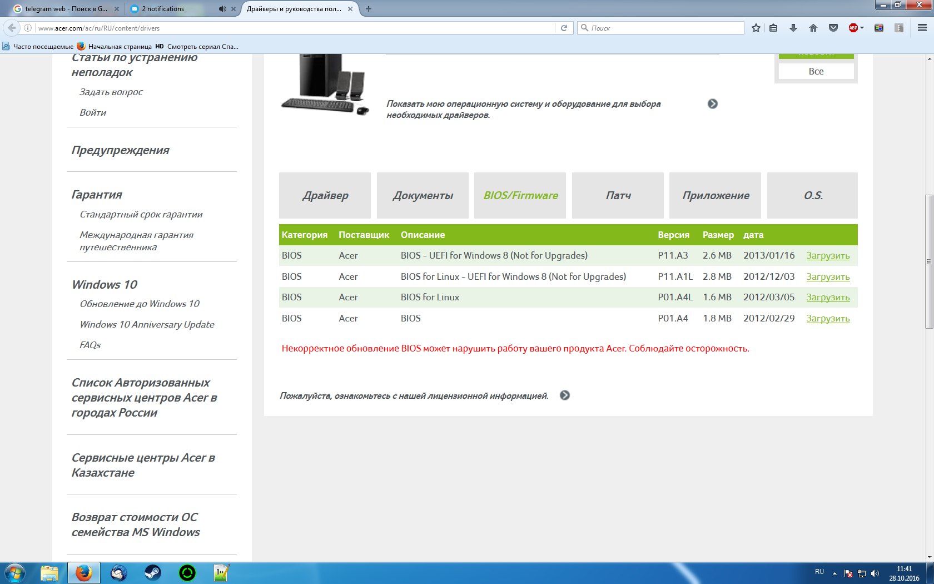This screenshot has height=584, width=934.
Task: Open the Часто посещаемые bookmarks folder
Action: click(x=38, y=46)
